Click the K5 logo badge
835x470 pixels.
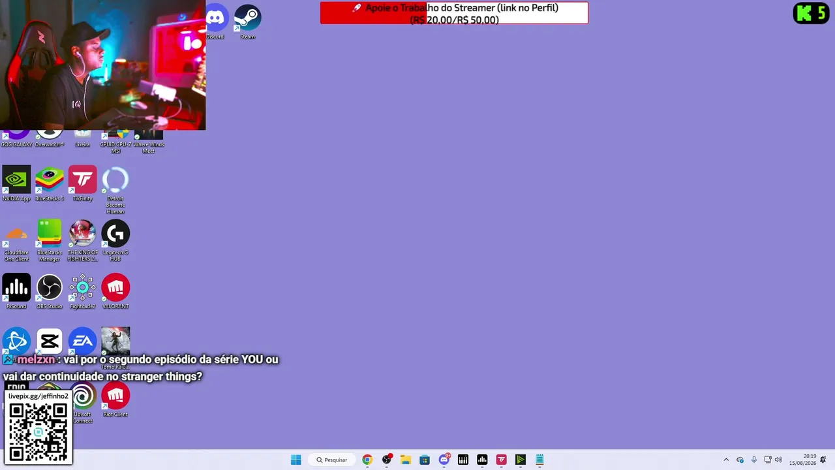coord(811,13)
